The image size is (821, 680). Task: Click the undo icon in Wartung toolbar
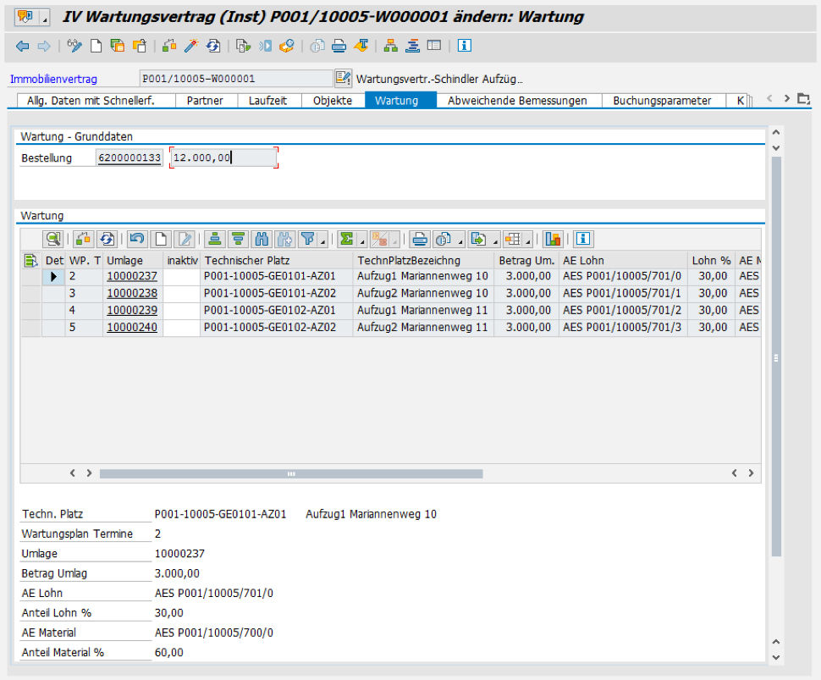pyautogui.click(x=136, y=239)
